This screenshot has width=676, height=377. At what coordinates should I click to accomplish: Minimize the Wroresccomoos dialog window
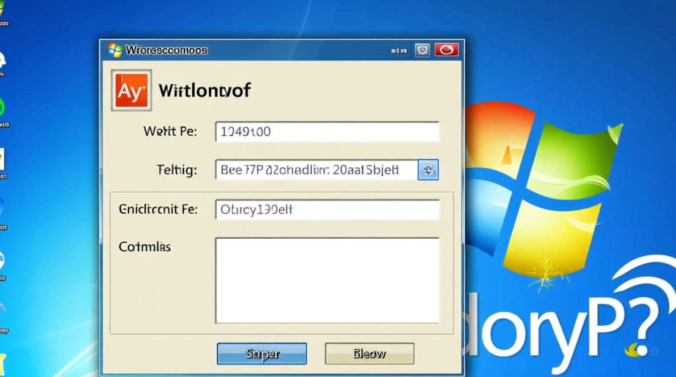[398, 50]
